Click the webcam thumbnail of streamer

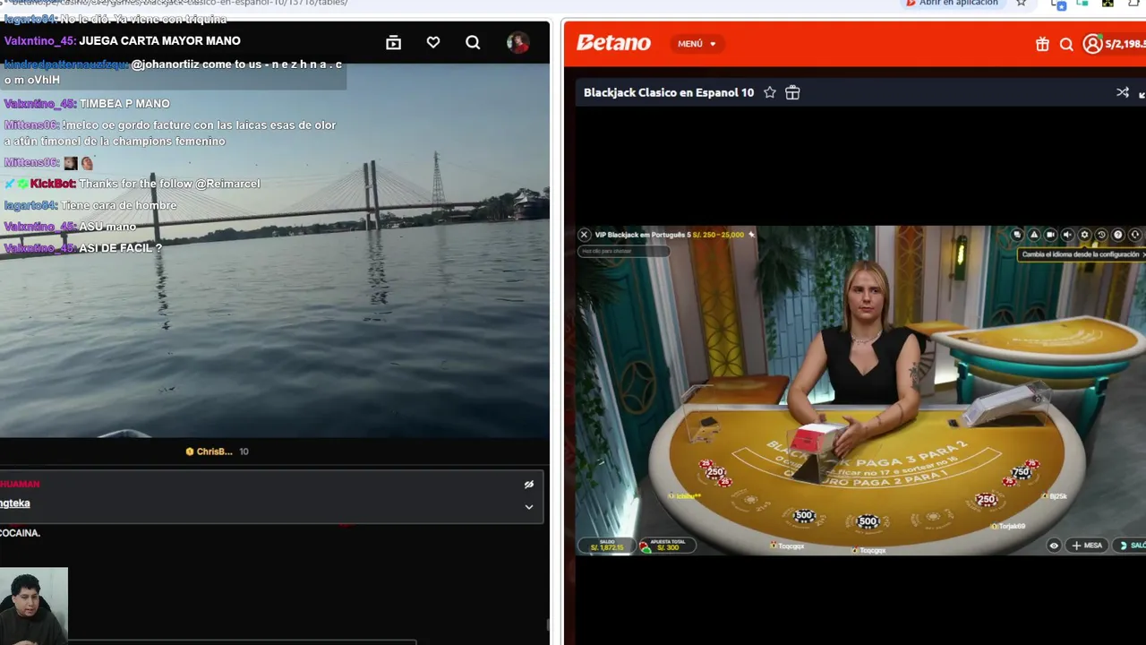coord(33,606)
